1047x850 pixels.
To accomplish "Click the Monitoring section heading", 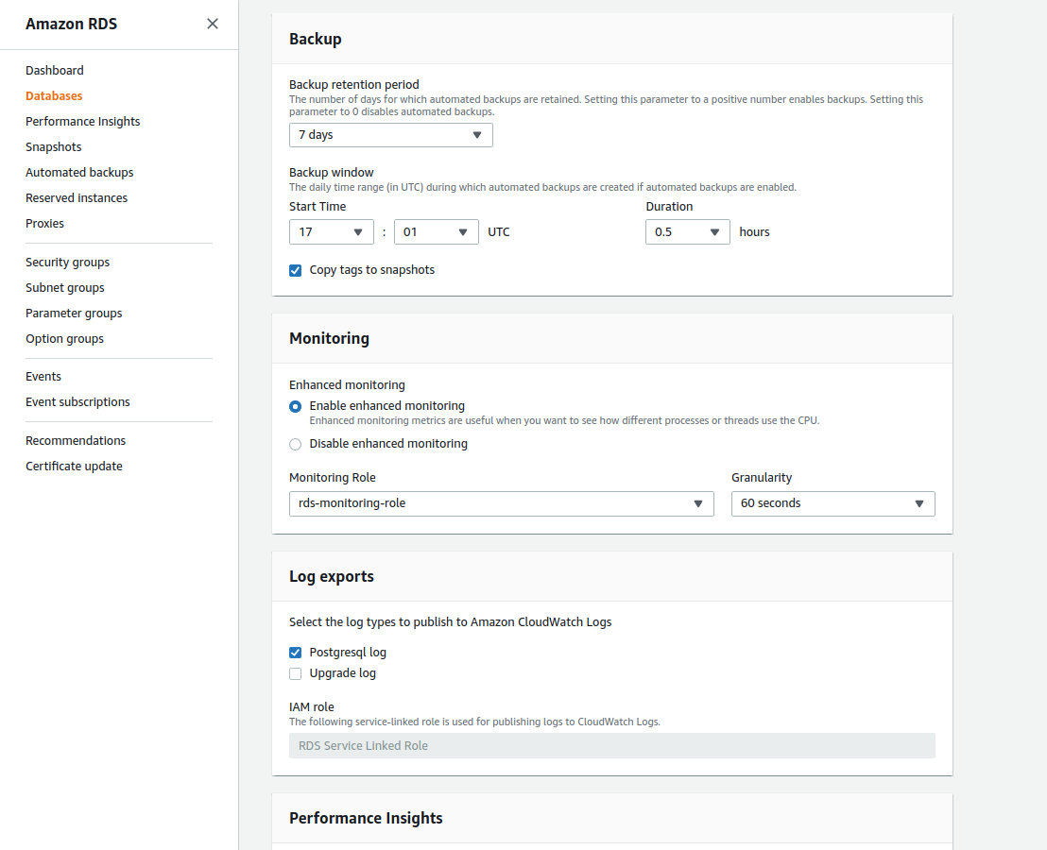I will [x=329, y=338].
